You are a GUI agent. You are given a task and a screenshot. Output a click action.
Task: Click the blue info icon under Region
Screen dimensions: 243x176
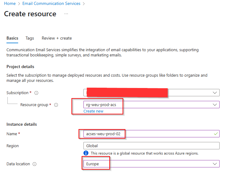coord(86,153)
